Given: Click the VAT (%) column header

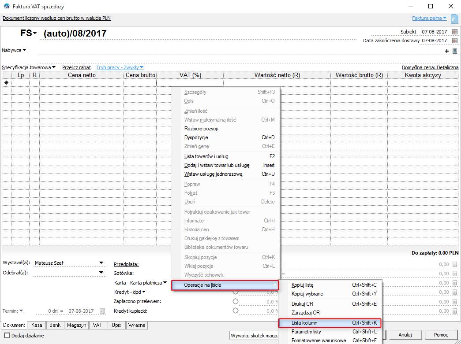Looking at the screenshot, I should [x=190, y=75].
